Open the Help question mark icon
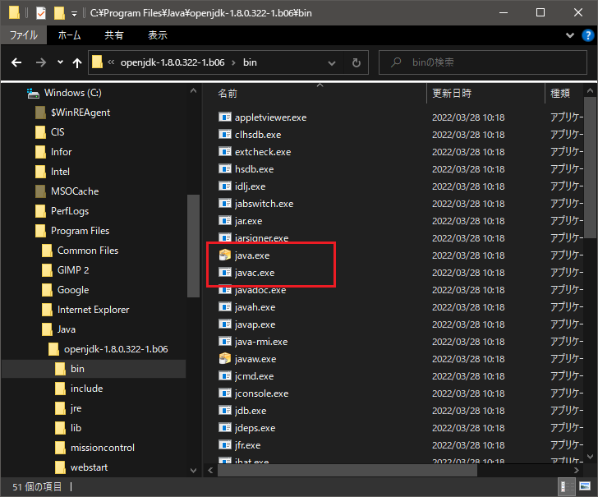The image size is (598, 497). pos(587,36)
